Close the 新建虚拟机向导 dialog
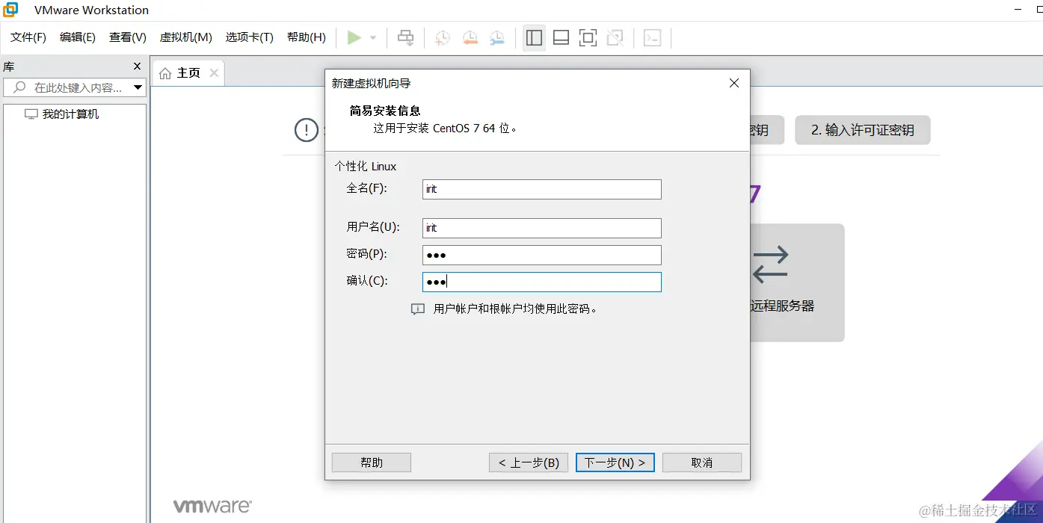 734,83
